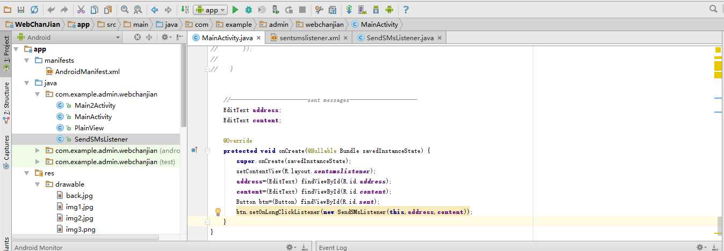Viewport: 724px width, 251px height.
Task: Click collapse all icon in Project panel
Action: (149, 37)
